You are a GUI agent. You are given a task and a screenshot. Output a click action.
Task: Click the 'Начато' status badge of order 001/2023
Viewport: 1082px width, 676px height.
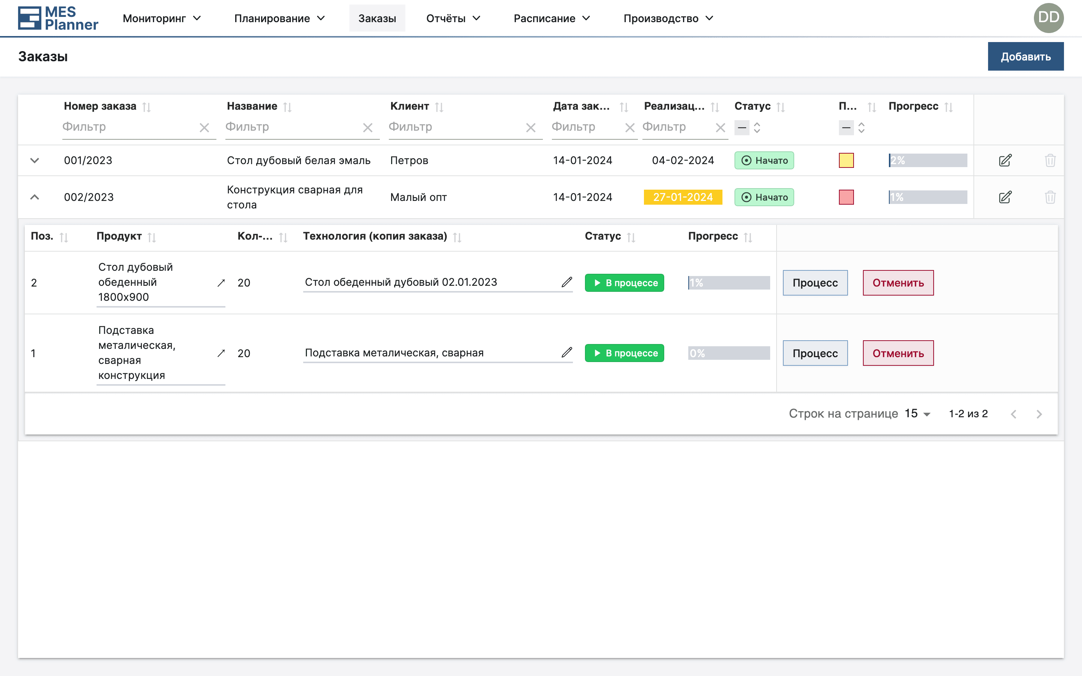764,160
